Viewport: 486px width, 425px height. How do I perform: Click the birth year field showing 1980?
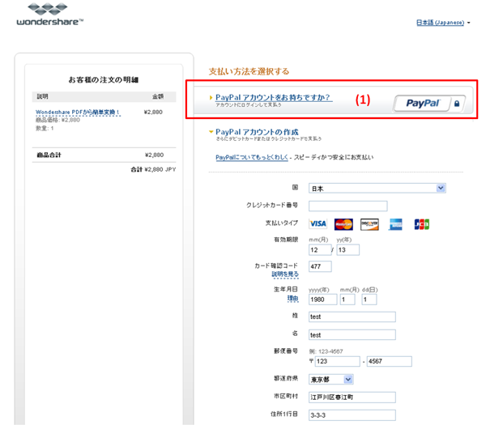[322, 300]
